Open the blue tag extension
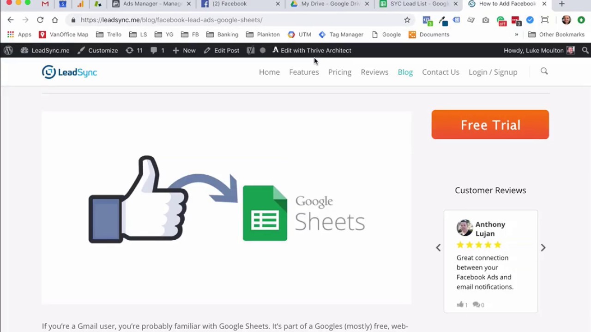This screenshot has width=591, height=332. (x=456, y=20)
